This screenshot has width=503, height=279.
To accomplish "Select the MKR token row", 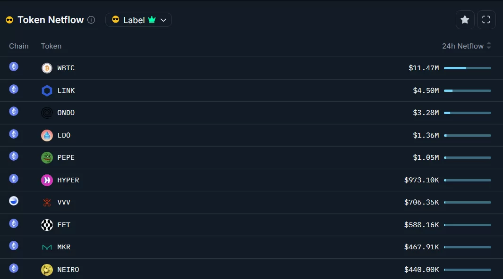I will pos(236,247).
